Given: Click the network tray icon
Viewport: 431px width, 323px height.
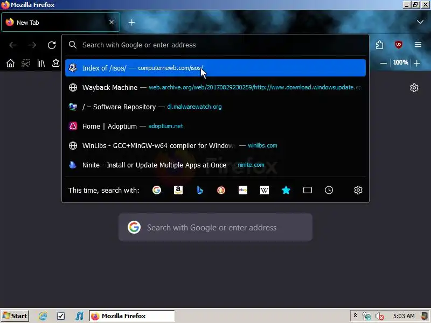Looking at the screenshot, I should [366, 317].
